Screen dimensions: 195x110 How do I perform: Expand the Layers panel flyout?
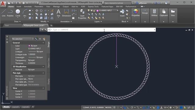98,21
